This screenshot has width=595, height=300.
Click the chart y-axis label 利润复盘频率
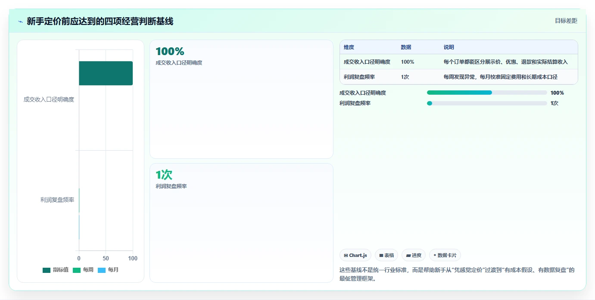[57, 200]
